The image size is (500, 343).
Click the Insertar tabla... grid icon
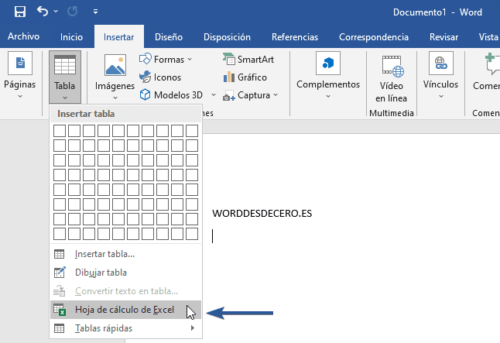tap(59, 254)
